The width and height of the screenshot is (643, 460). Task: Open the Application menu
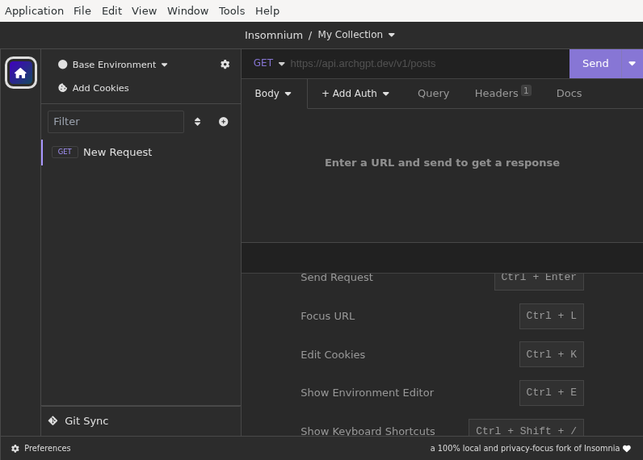pos(34,10)
